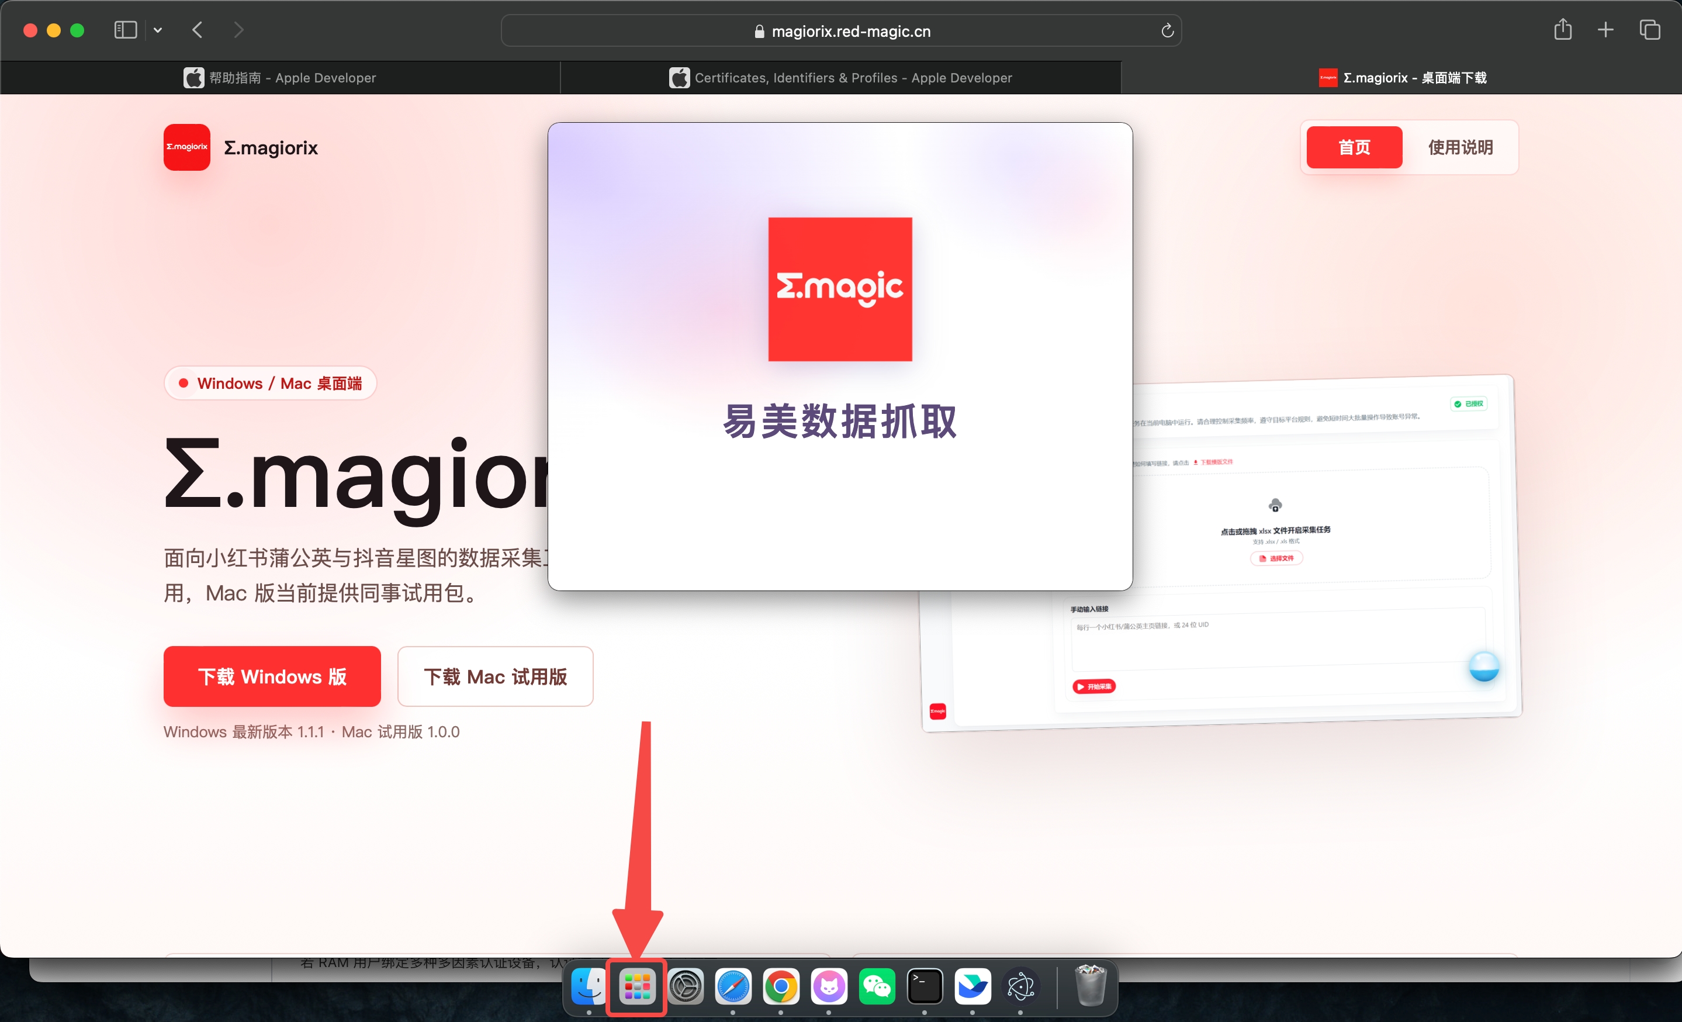
Task: Click the Safari icon in the Dock
Action: pyautogui.click(x=733, y=986)
